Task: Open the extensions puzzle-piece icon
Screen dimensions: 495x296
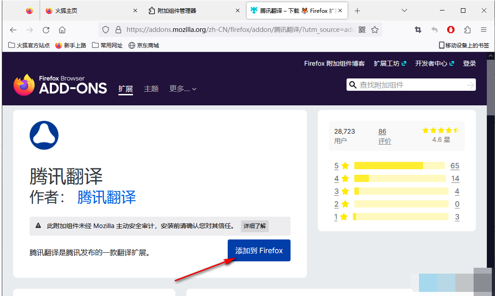Action: tap(467, 30)
